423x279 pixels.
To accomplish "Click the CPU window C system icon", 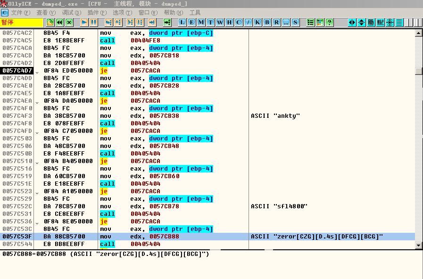I will click(5, 13).
